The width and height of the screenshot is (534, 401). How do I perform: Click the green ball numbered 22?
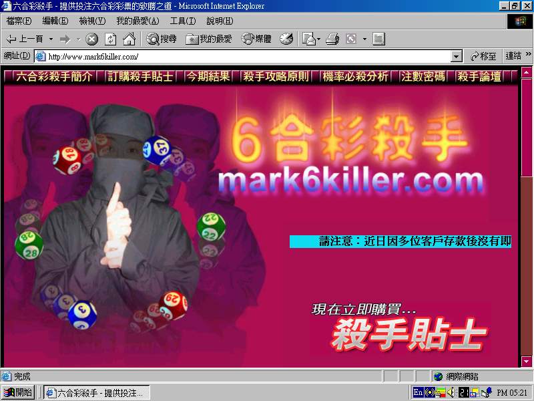[x=211, y=227]
